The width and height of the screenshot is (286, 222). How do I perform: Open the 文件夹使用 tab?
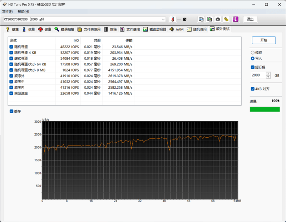click(89, 29)
